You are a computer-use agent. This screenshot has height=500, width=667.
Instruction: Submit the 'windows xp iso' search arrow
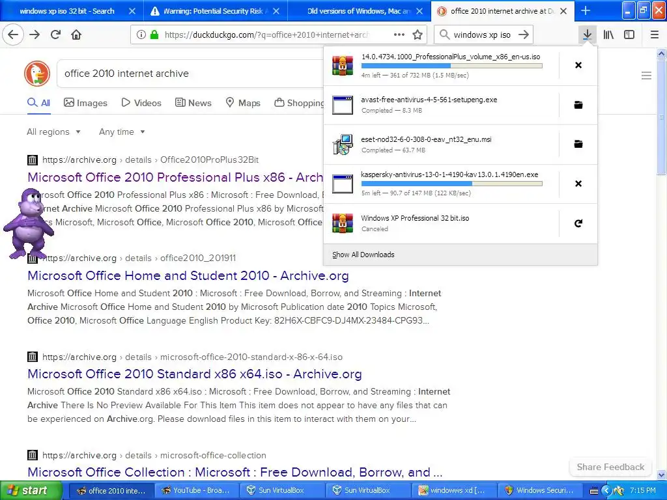tap(524, 35)
